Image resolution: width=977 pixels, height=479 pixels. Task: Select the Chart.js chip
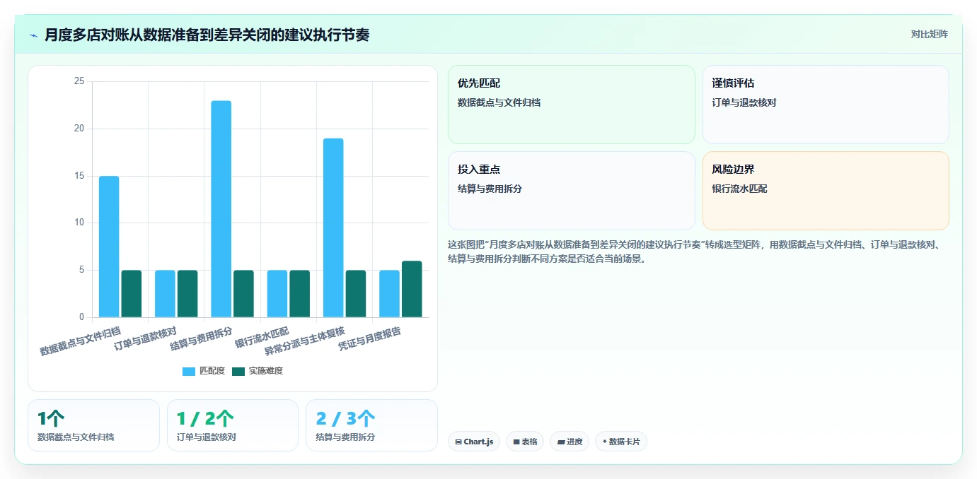click(x=474, y=442)
